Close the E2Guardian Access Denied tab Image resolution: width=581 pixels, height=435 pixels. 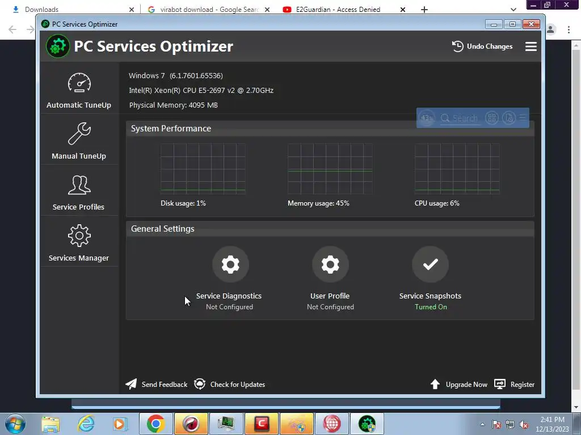(403, 10)
